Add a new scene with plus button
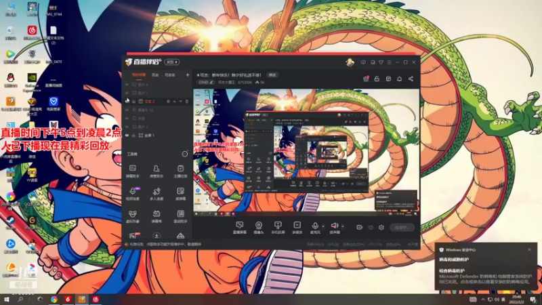The height and width of the screenshot is (305, 542). (188, 75)
